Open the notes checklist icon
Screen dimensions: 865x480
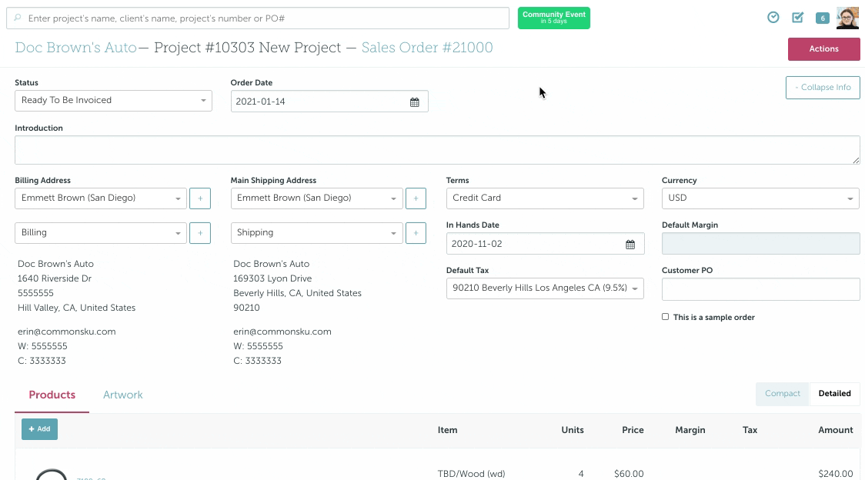click(797, 18)
